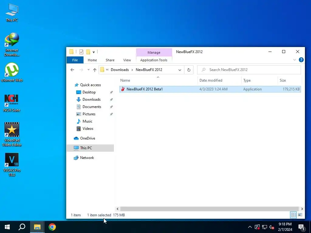Open Desktop in navigation pane
The image size is (311, 233).
tap(89, 92)
